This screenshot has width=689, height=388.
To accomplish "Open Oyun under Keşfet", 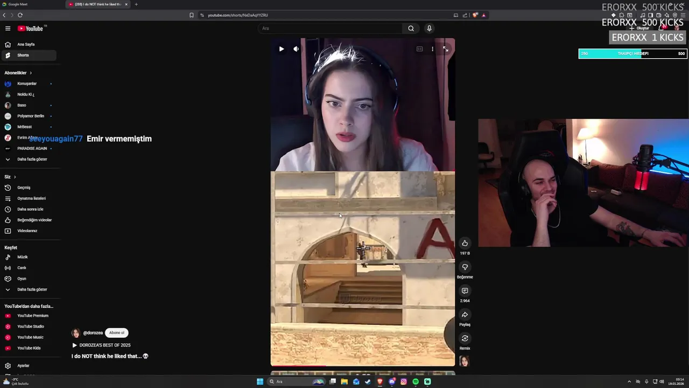I will coord(28,279).
